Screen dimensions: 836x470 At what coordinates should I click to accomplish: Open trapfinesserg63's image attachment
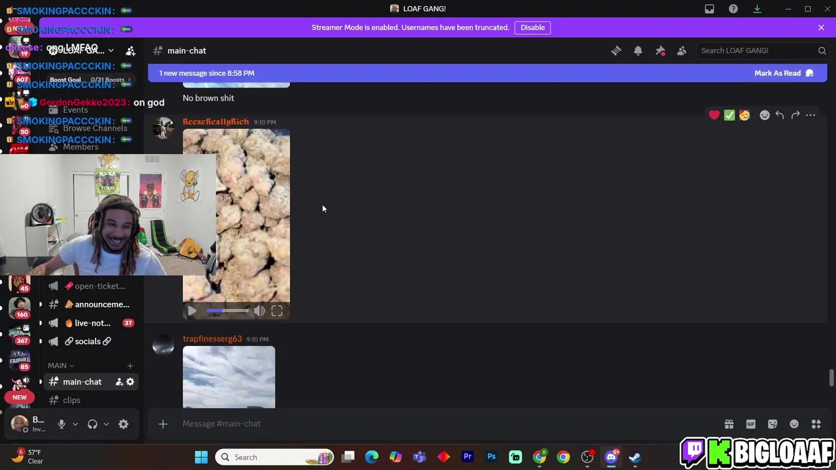(x=229, y=377)
